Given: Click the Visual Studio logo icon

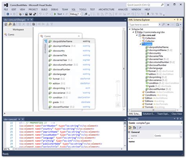Looking at the screenshot, I should pos(6,5).
